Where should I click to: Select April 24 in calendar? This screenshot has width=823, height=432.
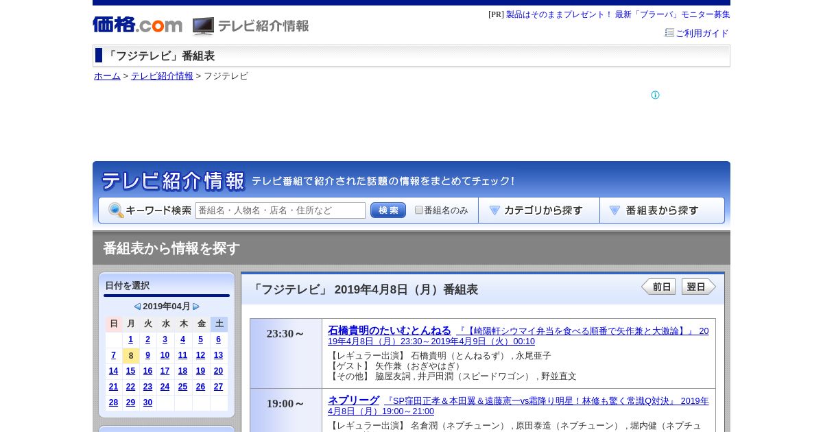point(165,387)
